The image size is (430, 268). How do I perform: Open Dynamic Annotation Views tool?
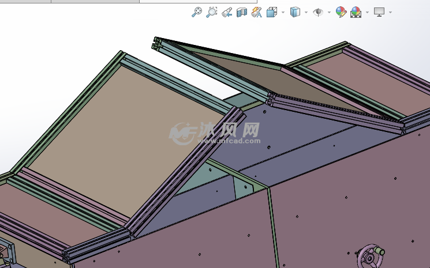tap(256, 12)
